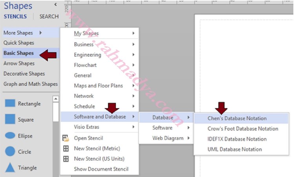Viewport: 295px width, 177px height.
Task: Pick the Square shape icon
Action: (x=9, y=119)
